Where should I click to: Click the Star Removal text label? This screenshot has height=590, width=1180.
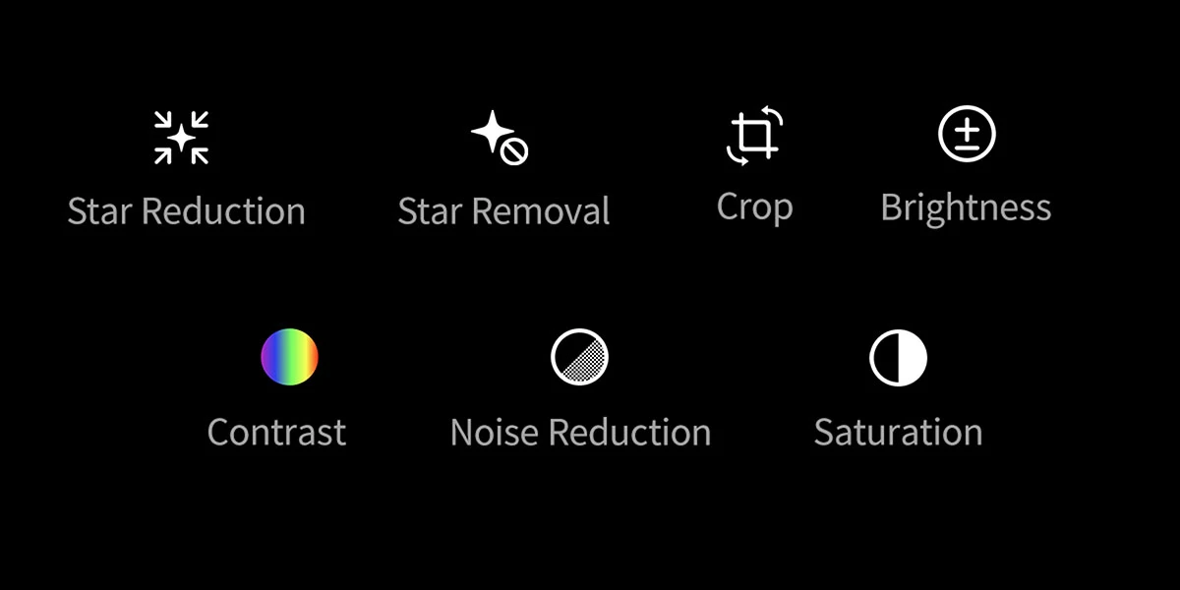(503, 211)
